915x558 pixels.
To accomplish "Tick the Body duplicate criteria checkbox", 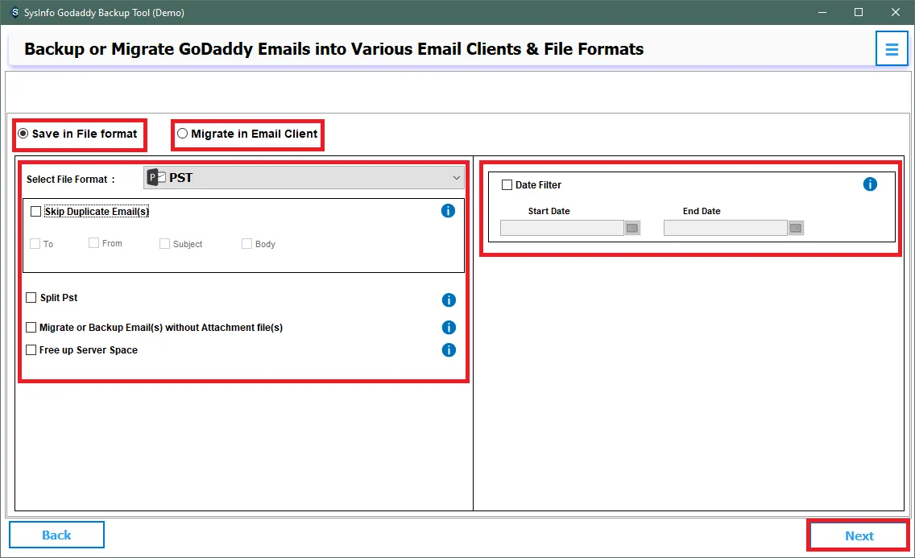I will pyautogui.click(x=246, y=244).
